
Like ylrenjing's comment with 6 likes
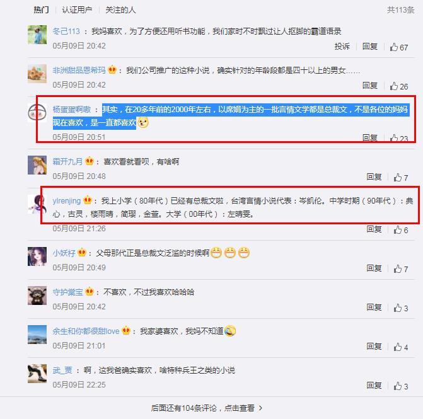coord(400,230)
